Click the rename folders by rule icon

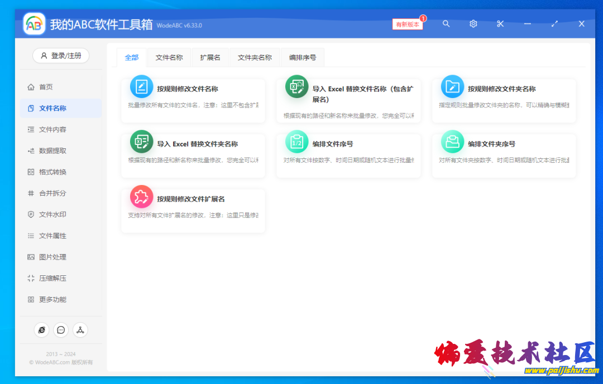452,87
